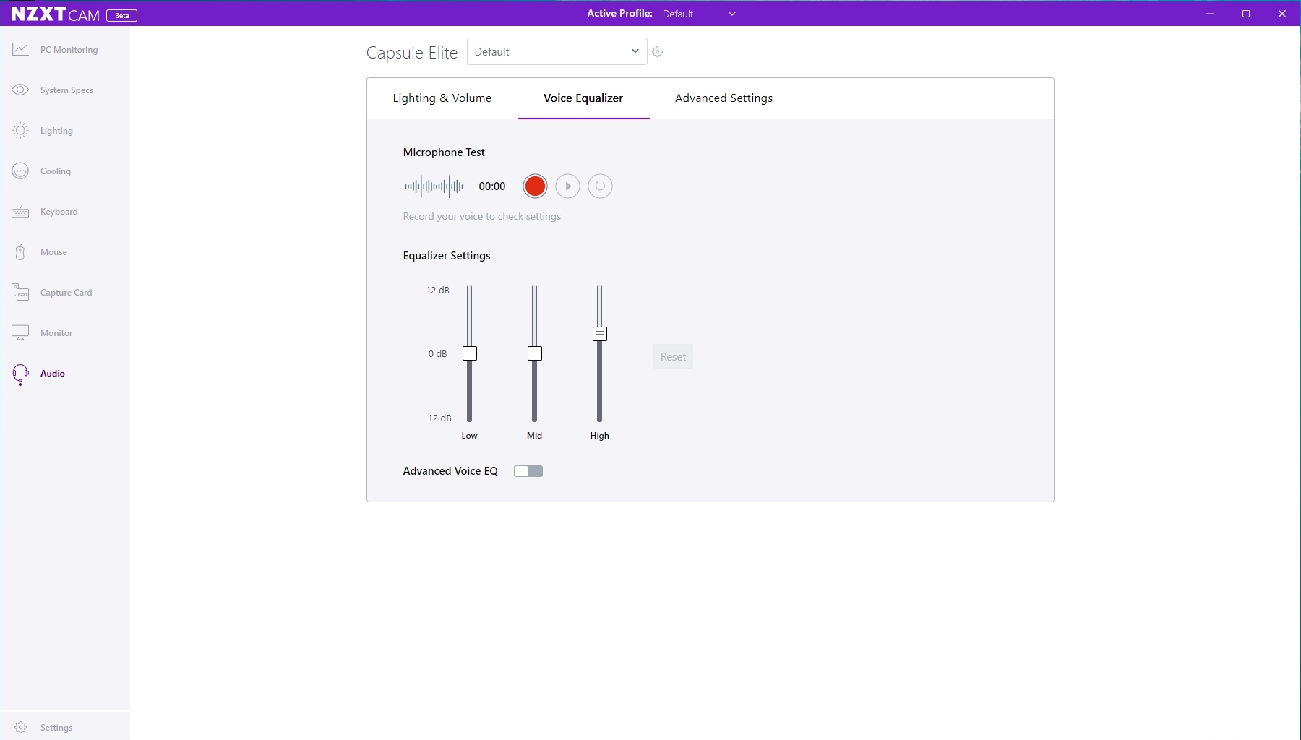Switch to Advanced Settings tab
This screenshot has width=1301, height=740.
724,98
